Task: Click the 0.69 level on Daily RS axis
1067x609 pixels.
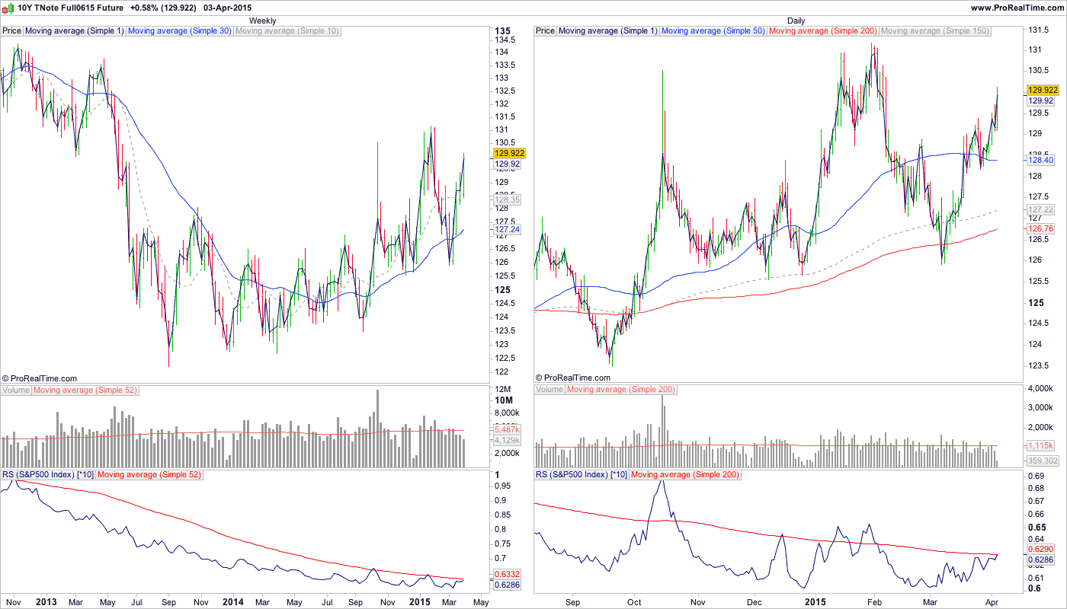Action: [1036, 476]
